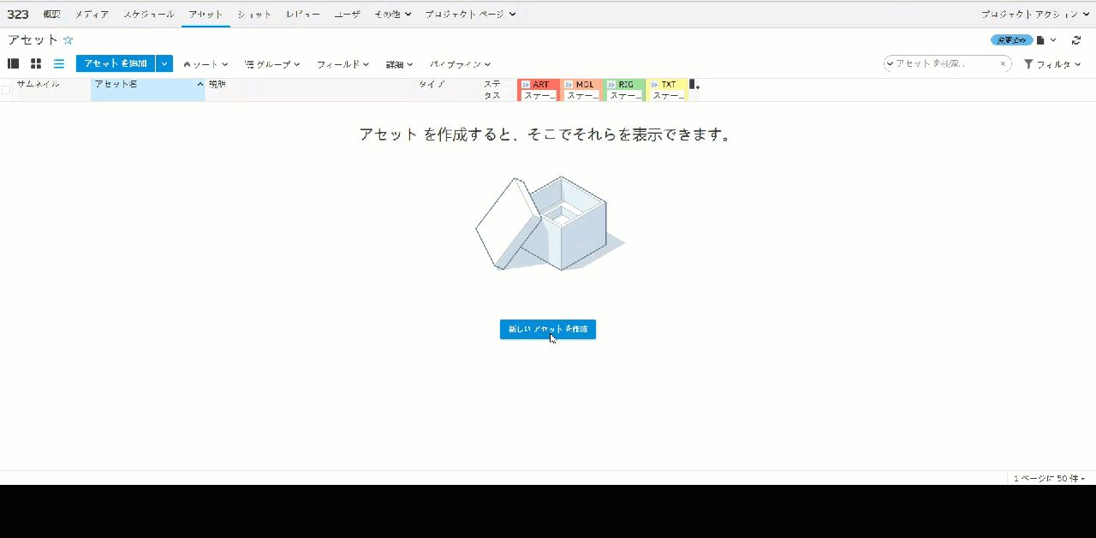
Task: Open the 1 ページに 50 件 page size control
Action: pyautogui.click(x=1048, y=478)
